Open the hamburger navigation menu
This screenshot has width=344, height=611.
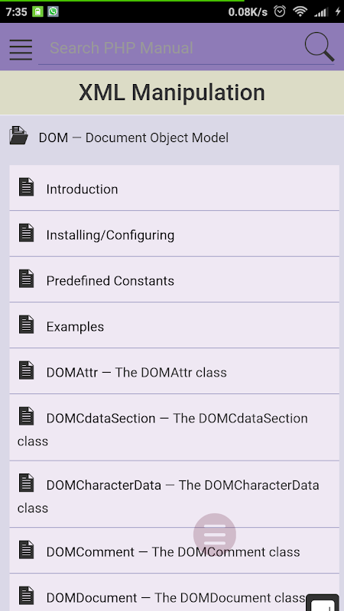pos(21,50)
